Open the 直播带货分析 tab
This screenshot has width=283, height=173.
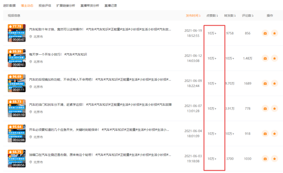tap(90, 5)
